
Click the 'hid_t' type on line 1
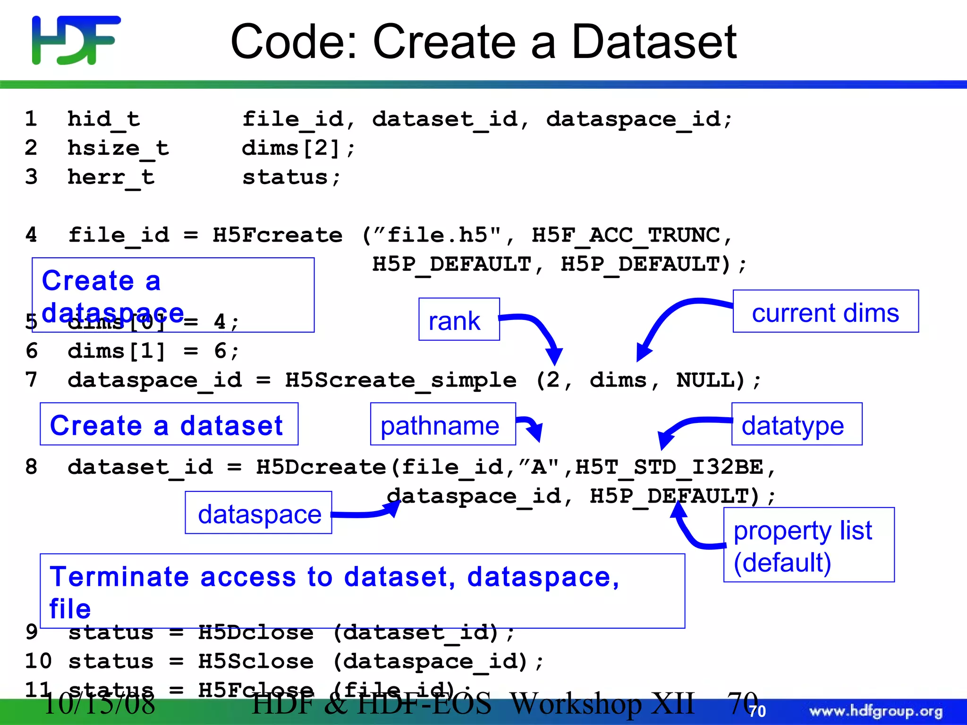pos(104,119)
